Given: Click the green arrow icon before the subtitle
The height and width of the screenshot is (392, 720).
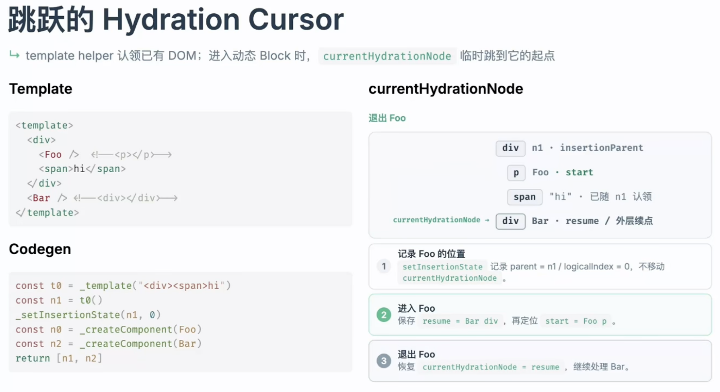Looking at the screenshot, I should (14, 55).
